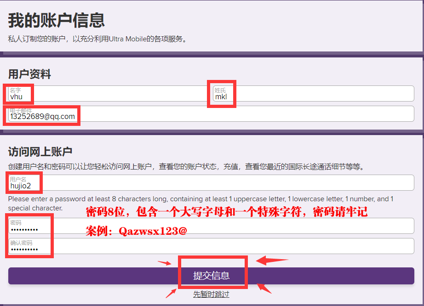Click the red arrow lower-left of 提交信息
The height and width of the screenshot is (306, 424).
pos(171,293)
